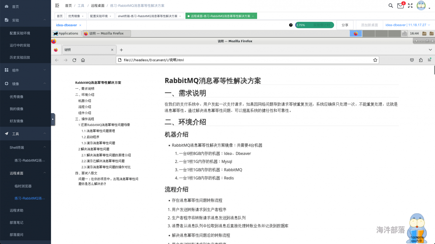The width and height of the screenshot is (435, 244).
Task: Reload the page in Firefox
Action: (x=74, y=60)
